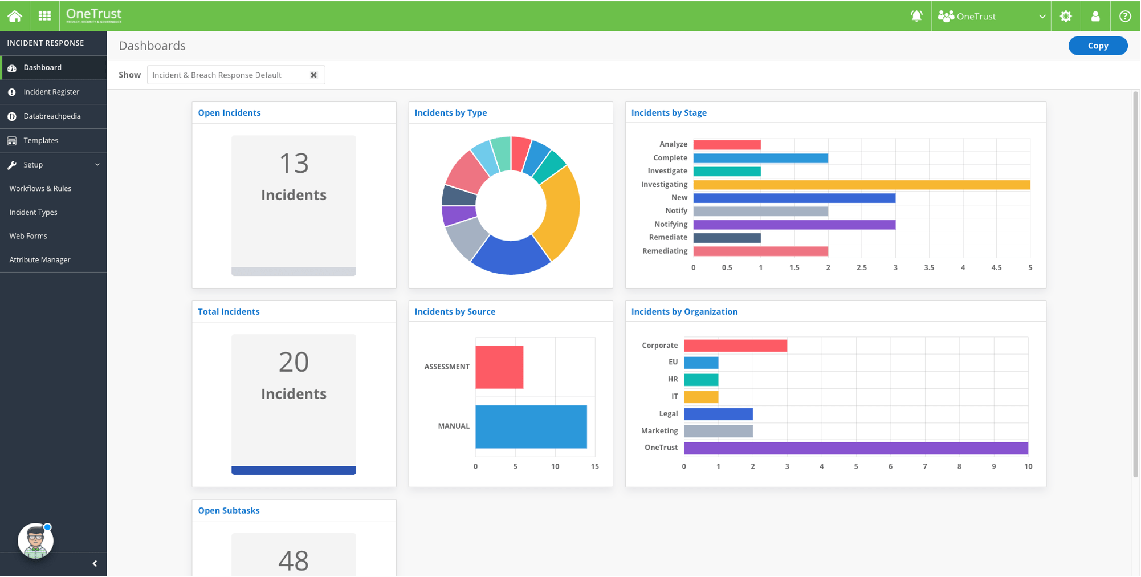1141x577 pixels.
Task: Click the Incidents by Stage title
Action: pos(669,113)
